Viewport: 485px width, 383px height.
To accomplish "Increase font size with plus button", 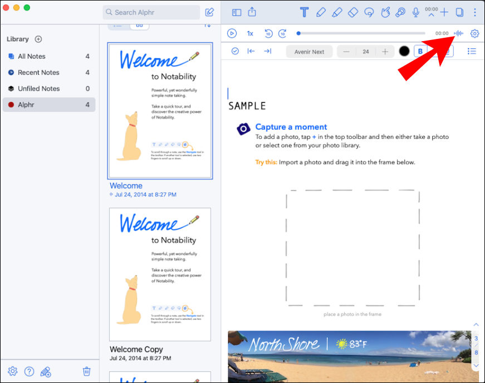I will click(385, 52).
